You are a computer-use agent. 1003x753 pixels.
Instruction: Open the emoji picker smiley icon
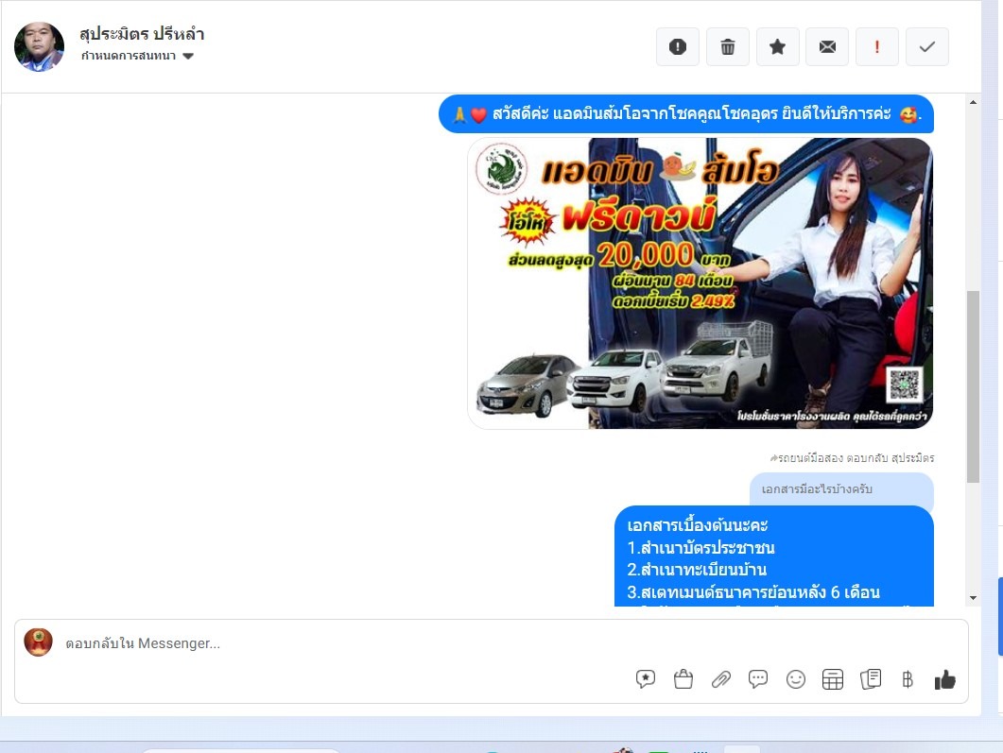(796, 679)
